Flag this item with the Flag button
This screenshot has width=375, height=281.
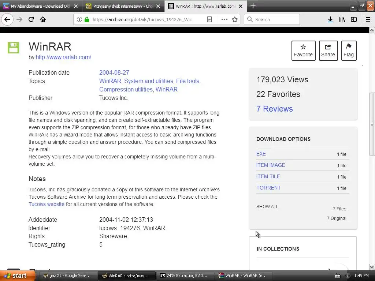(x=349, y=50)
